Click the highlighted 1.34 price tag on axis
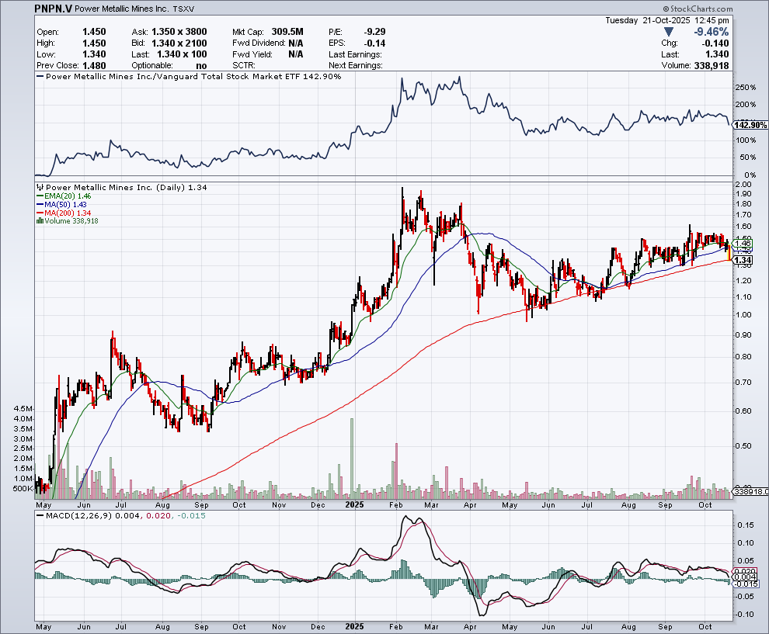Viewport: 769px width, 634px height. (743, 260)
